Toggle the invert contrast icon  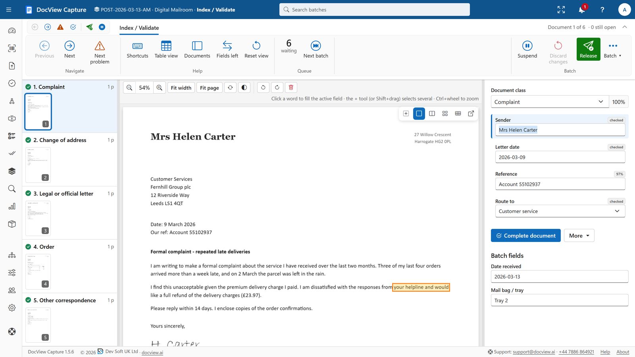[244, 87]
